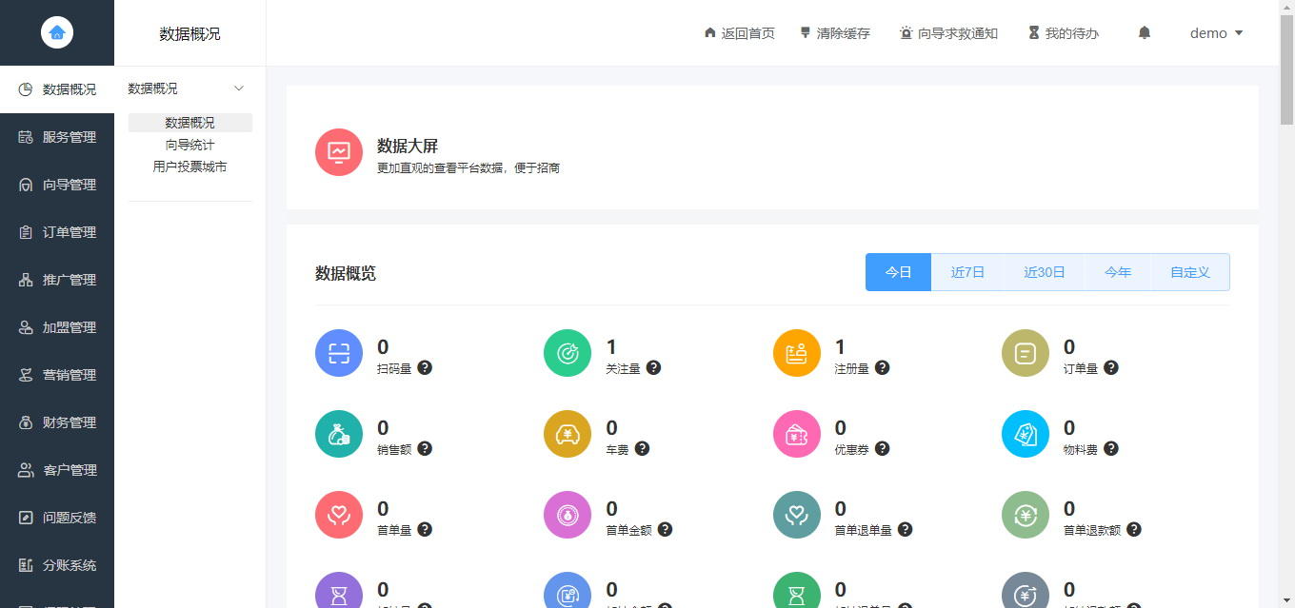This screenshot has width=1295, height=608.
Task: Select the 自定义 time range tab
Action: 1190,272
